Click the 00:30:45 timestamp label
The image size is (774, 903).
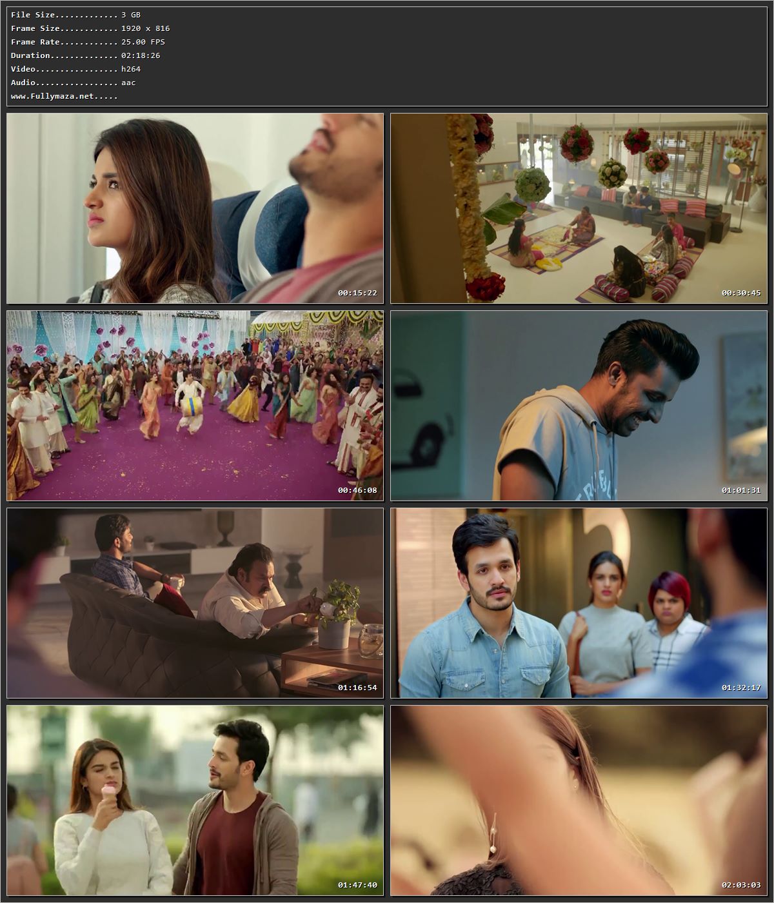(741, 293)
